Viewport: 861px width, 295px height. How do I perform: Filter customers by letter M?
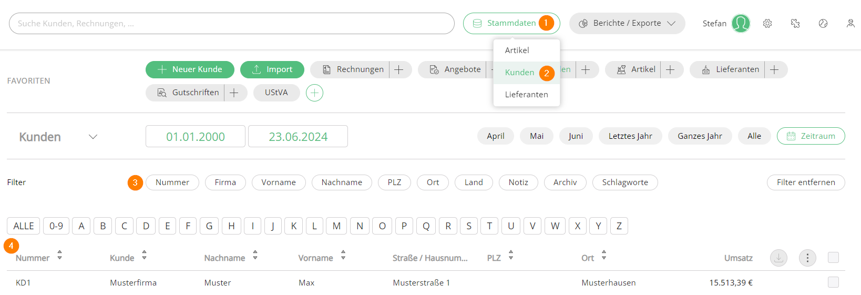(336, 226)
